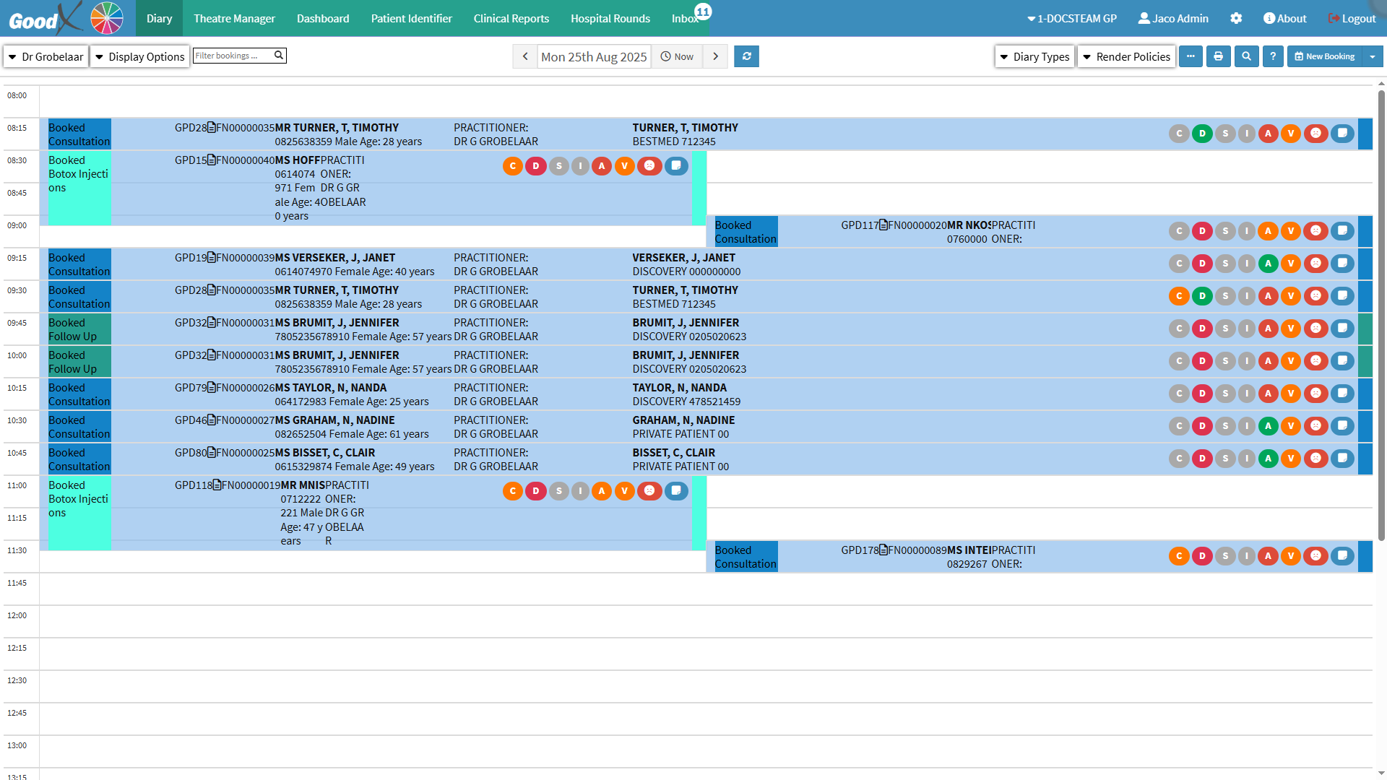The width and height of the screenshot is (1387, 780).
Task: Toggle orange C status on 09:30 Turner booking
Action: [1179, 296]
